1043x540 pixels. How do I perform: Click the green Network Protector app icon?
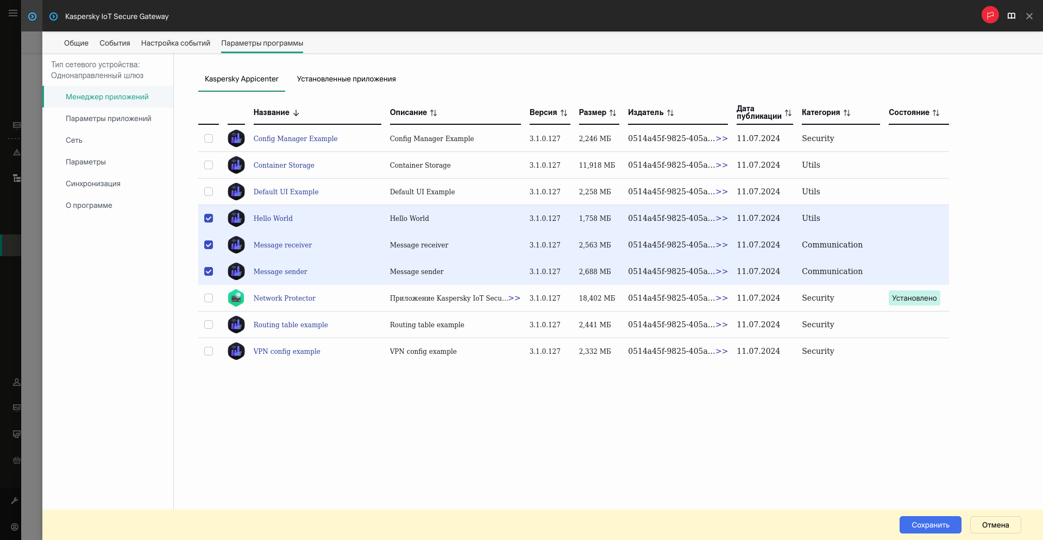click(x=236, y=298)
